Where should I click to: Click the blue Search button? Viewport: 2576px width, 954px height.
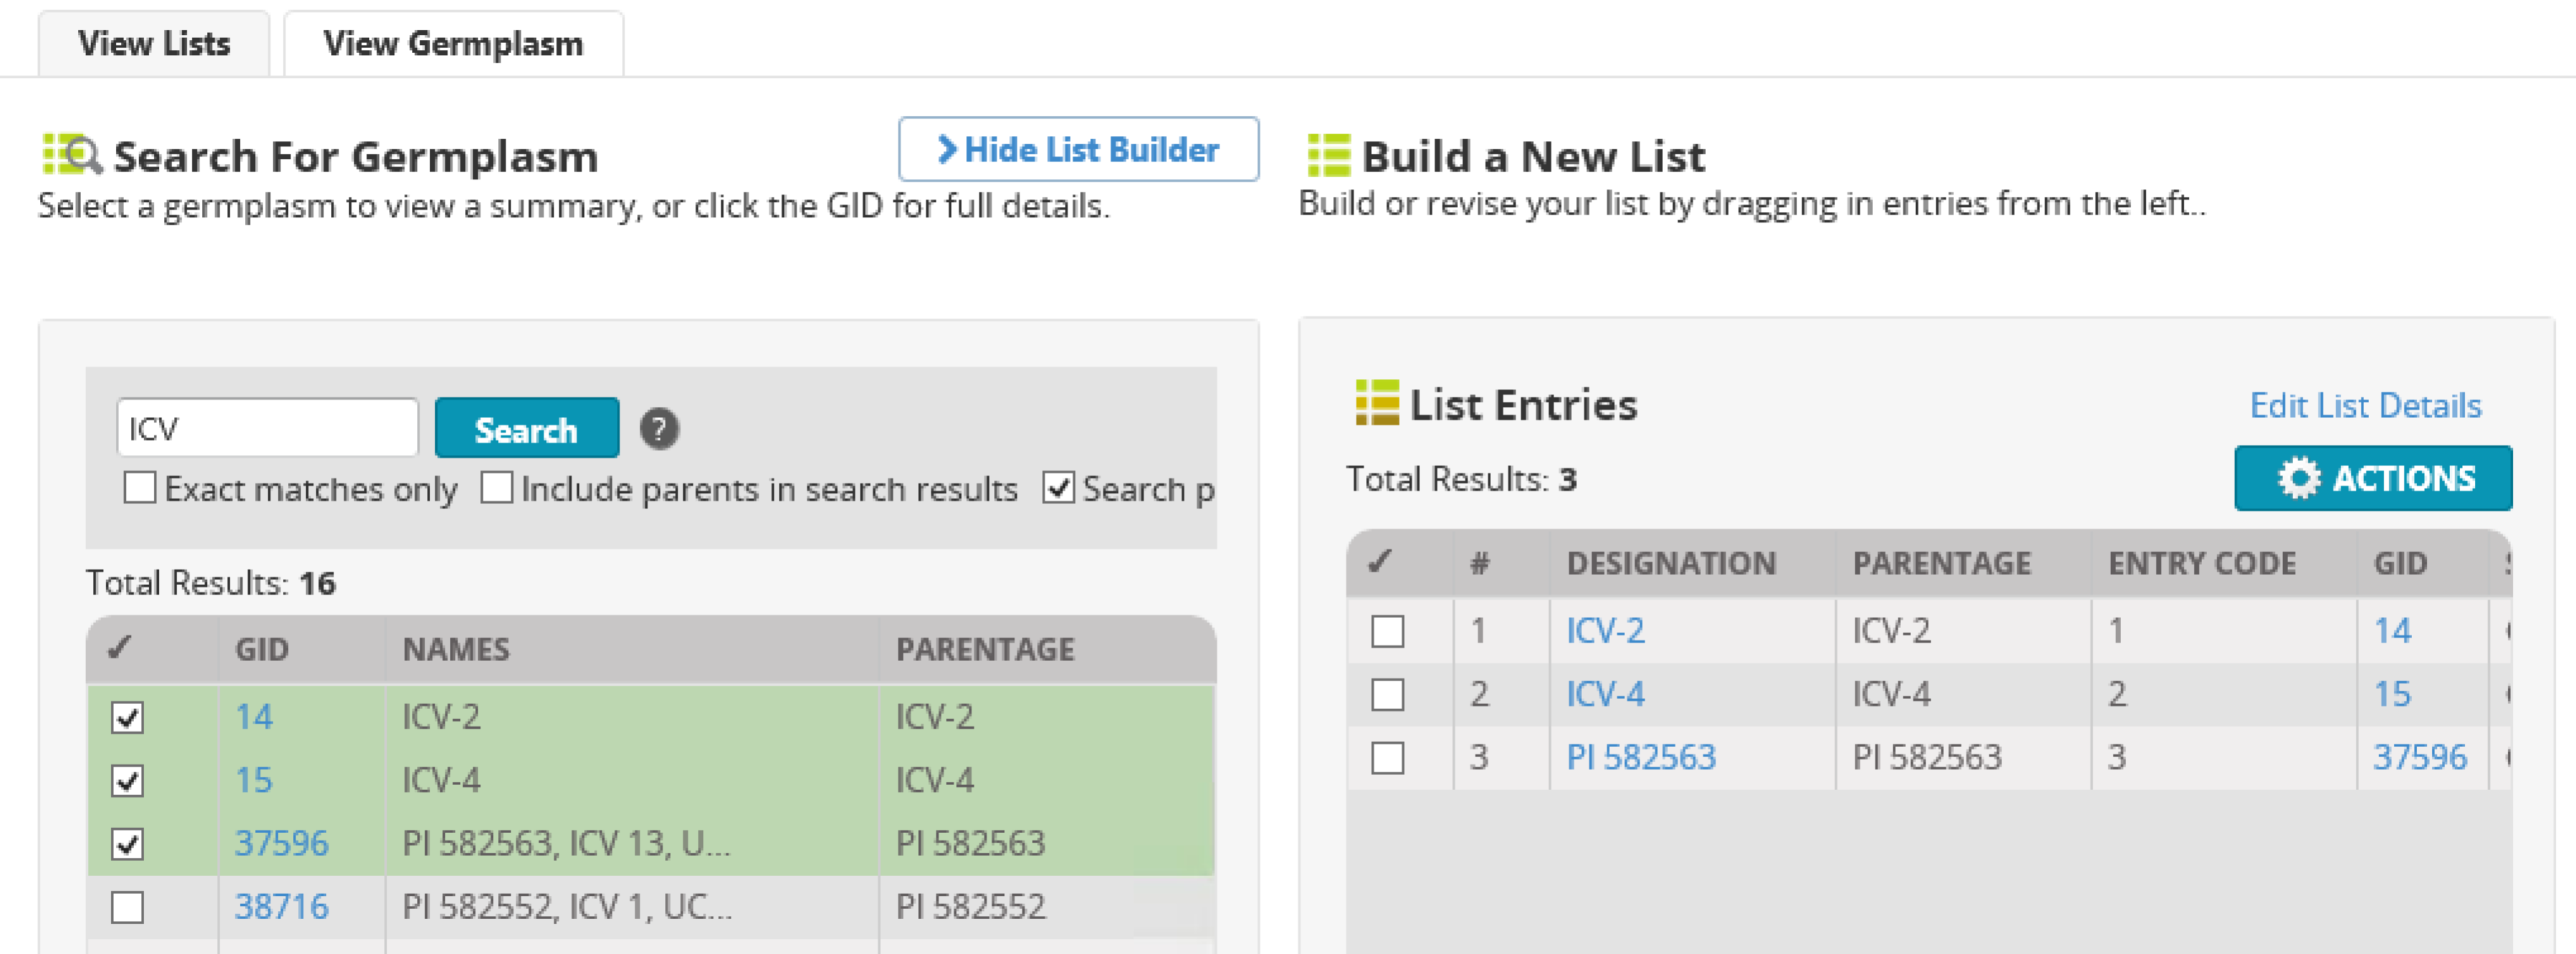click(527, 429)
